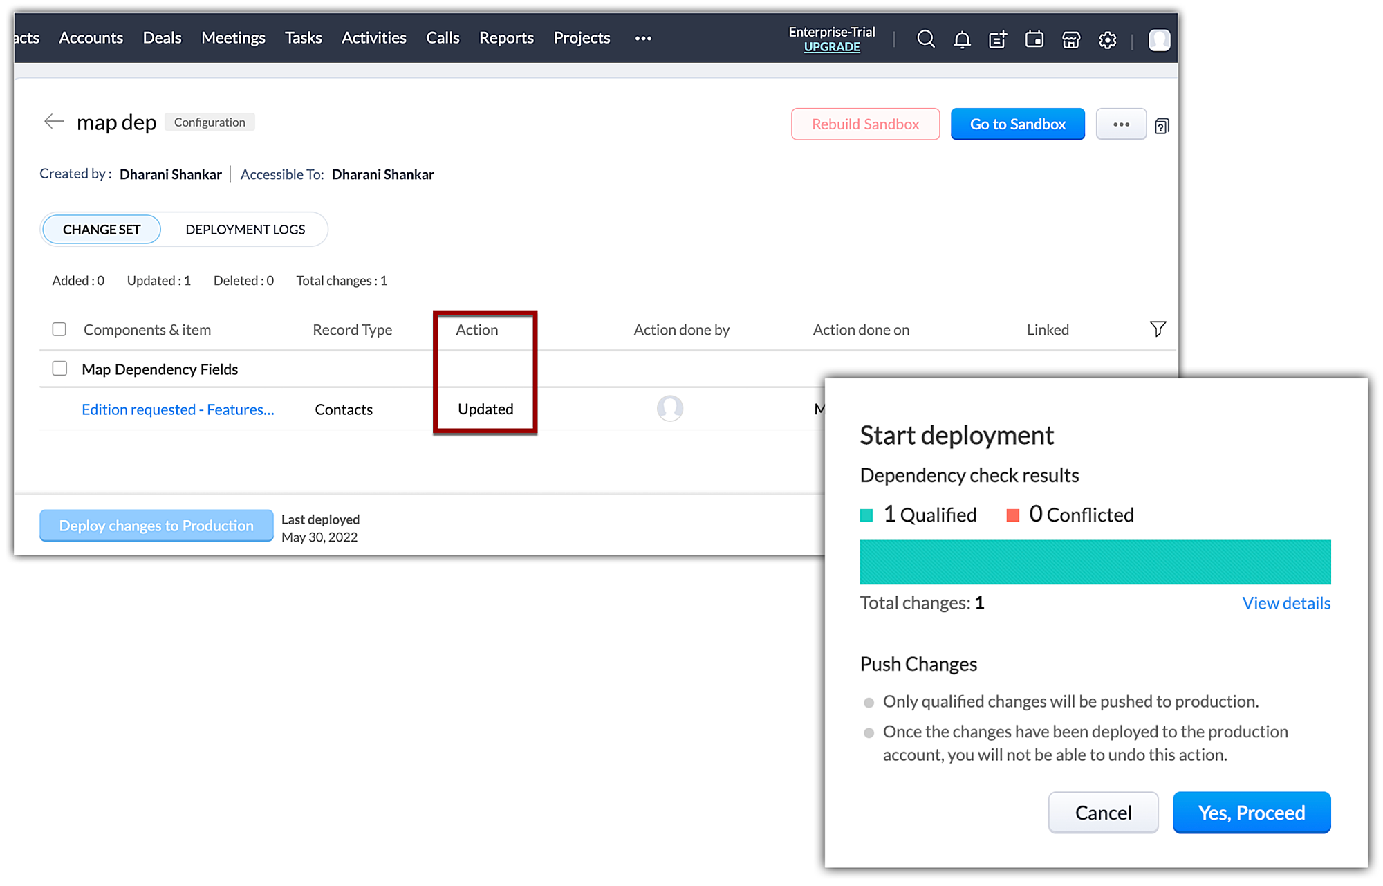Select all components header checkbox
This screenshot has height=886, width=1383.
[59, 329]
